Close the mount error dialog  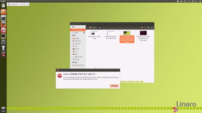(58, 70)
